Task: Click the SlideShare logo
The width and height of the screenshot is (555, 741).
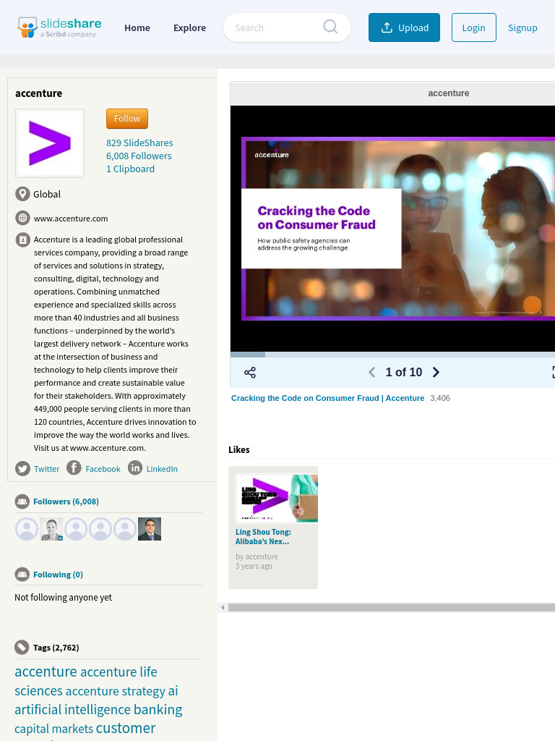Action: point(59,27)
